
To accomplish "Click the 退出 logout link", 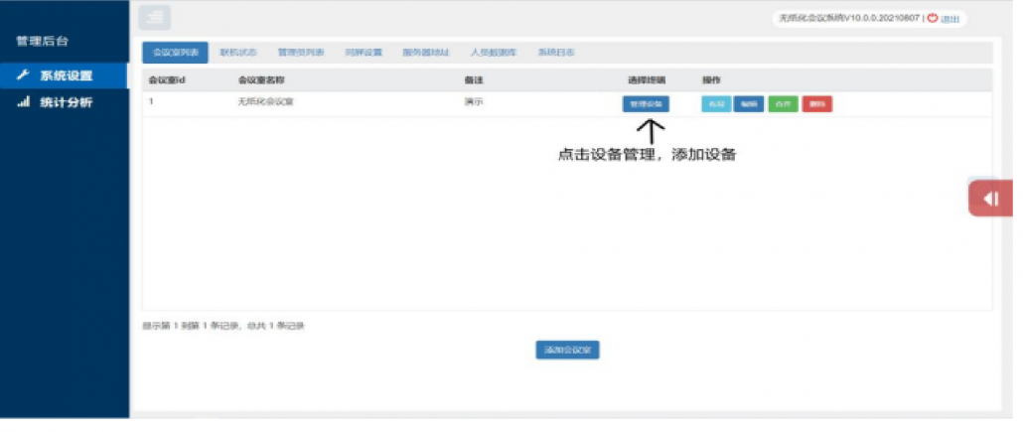I will click(x=950, y=19).
